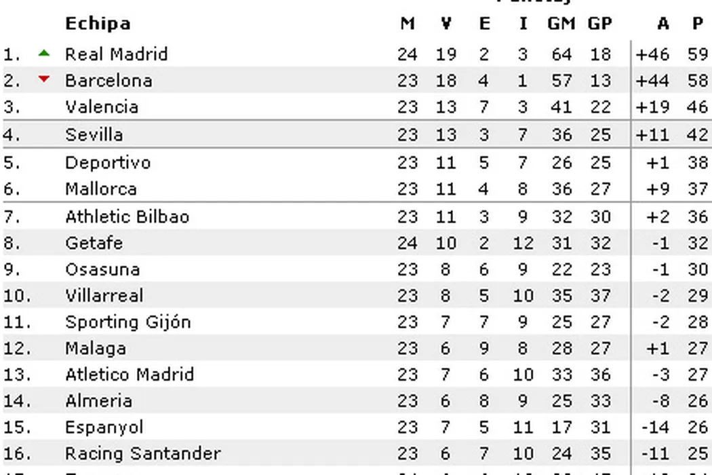Open Deportivo team page
This screenshot has height=475, width=712.
click(x=108, y=163)
